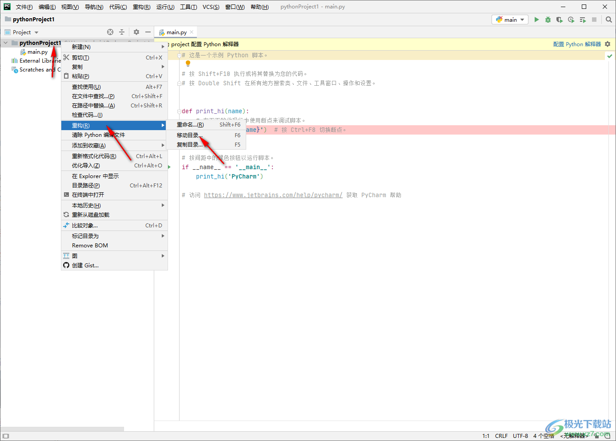616x441 pixels.
Task: Start debugging with the bug icon
Action: pyautogui.click(x=548, y=20)
